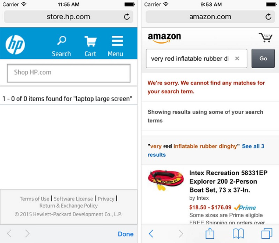This screenshot has width=279, height=243.
Task: Open the Return & Exchange Policy link
Action: click(x=68, y=206)
